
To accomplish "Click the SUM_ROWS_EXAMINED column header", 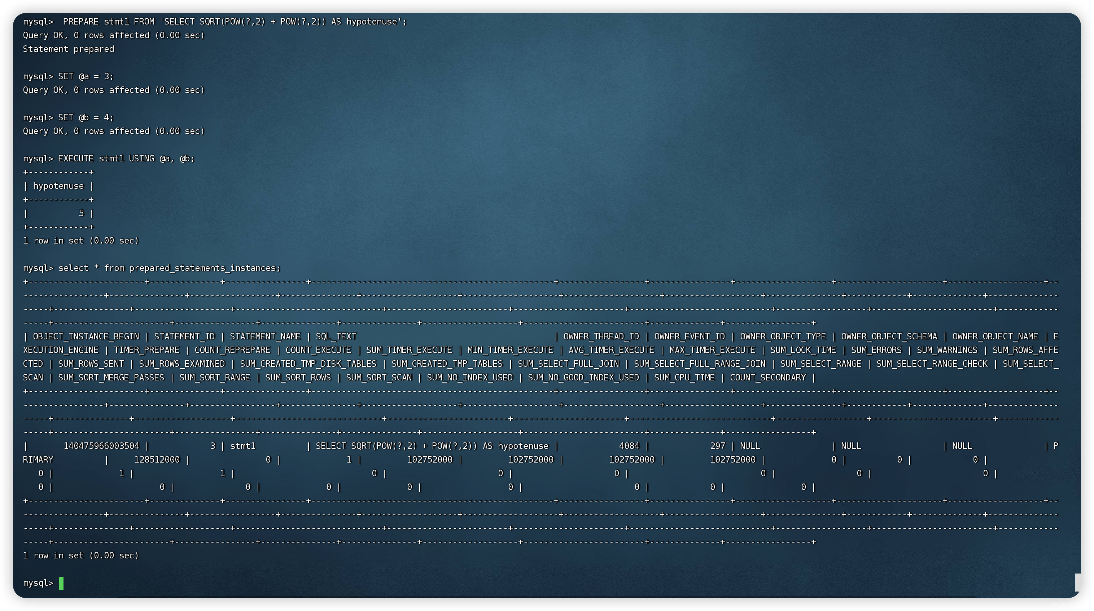I will [182, 364].
